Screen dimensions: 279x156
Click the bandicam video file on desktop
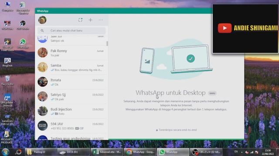7,120
